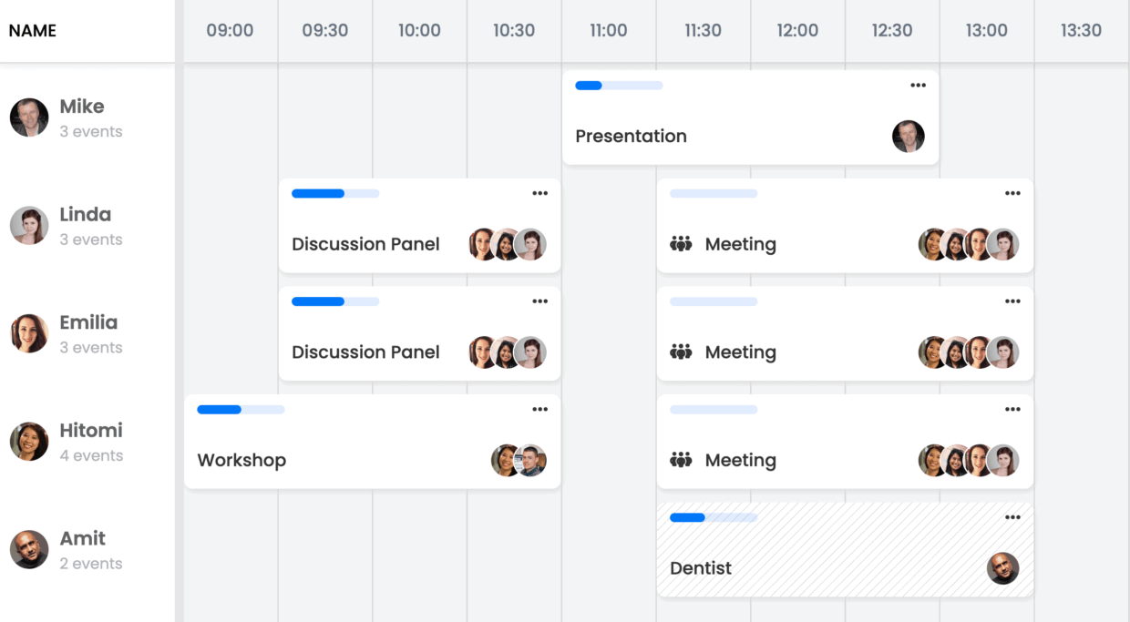Open Emilia's Discussion Panel event card

tap(420, 333)
